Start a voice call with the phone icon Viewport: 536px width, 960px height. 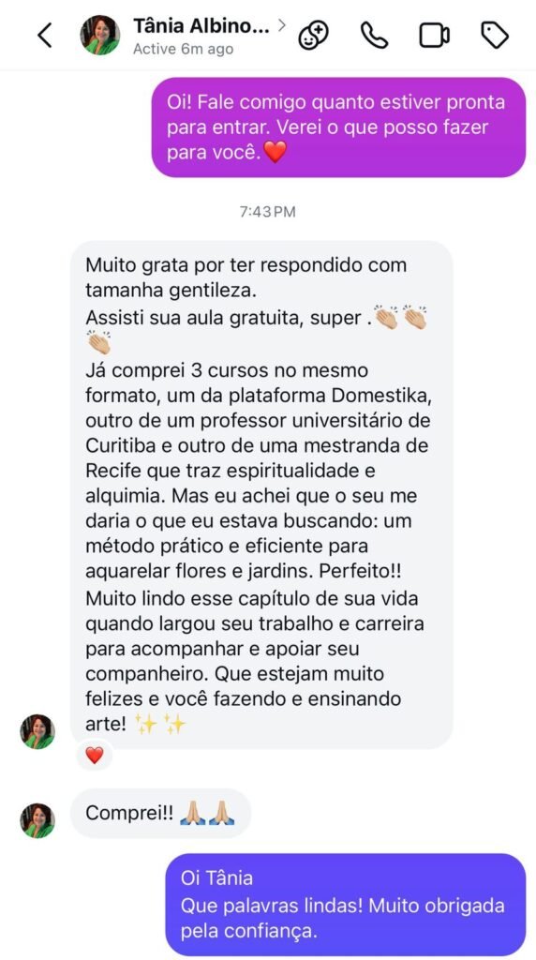[374, 36]
